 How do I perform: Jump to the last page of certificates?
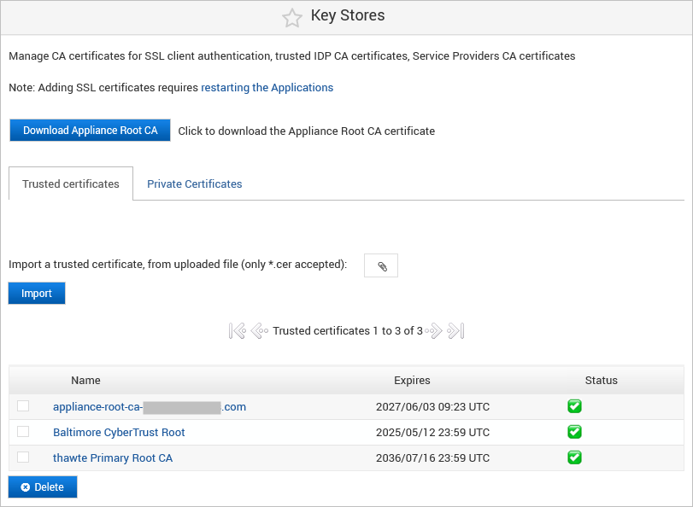coord(455,330)
